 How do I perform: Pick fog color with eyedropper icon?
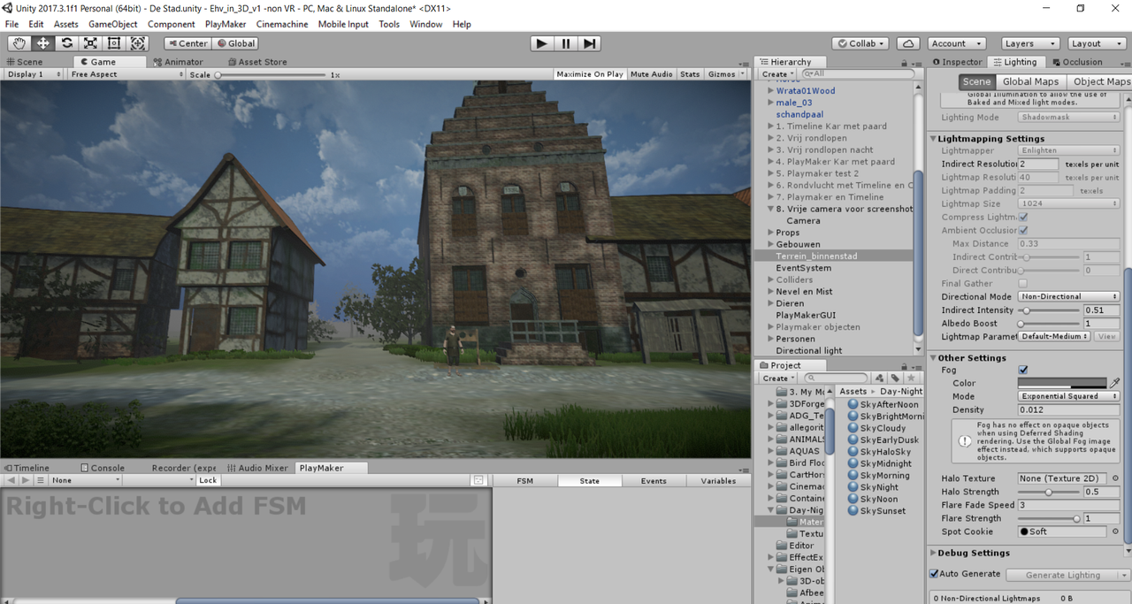[x=1115, y=383]
